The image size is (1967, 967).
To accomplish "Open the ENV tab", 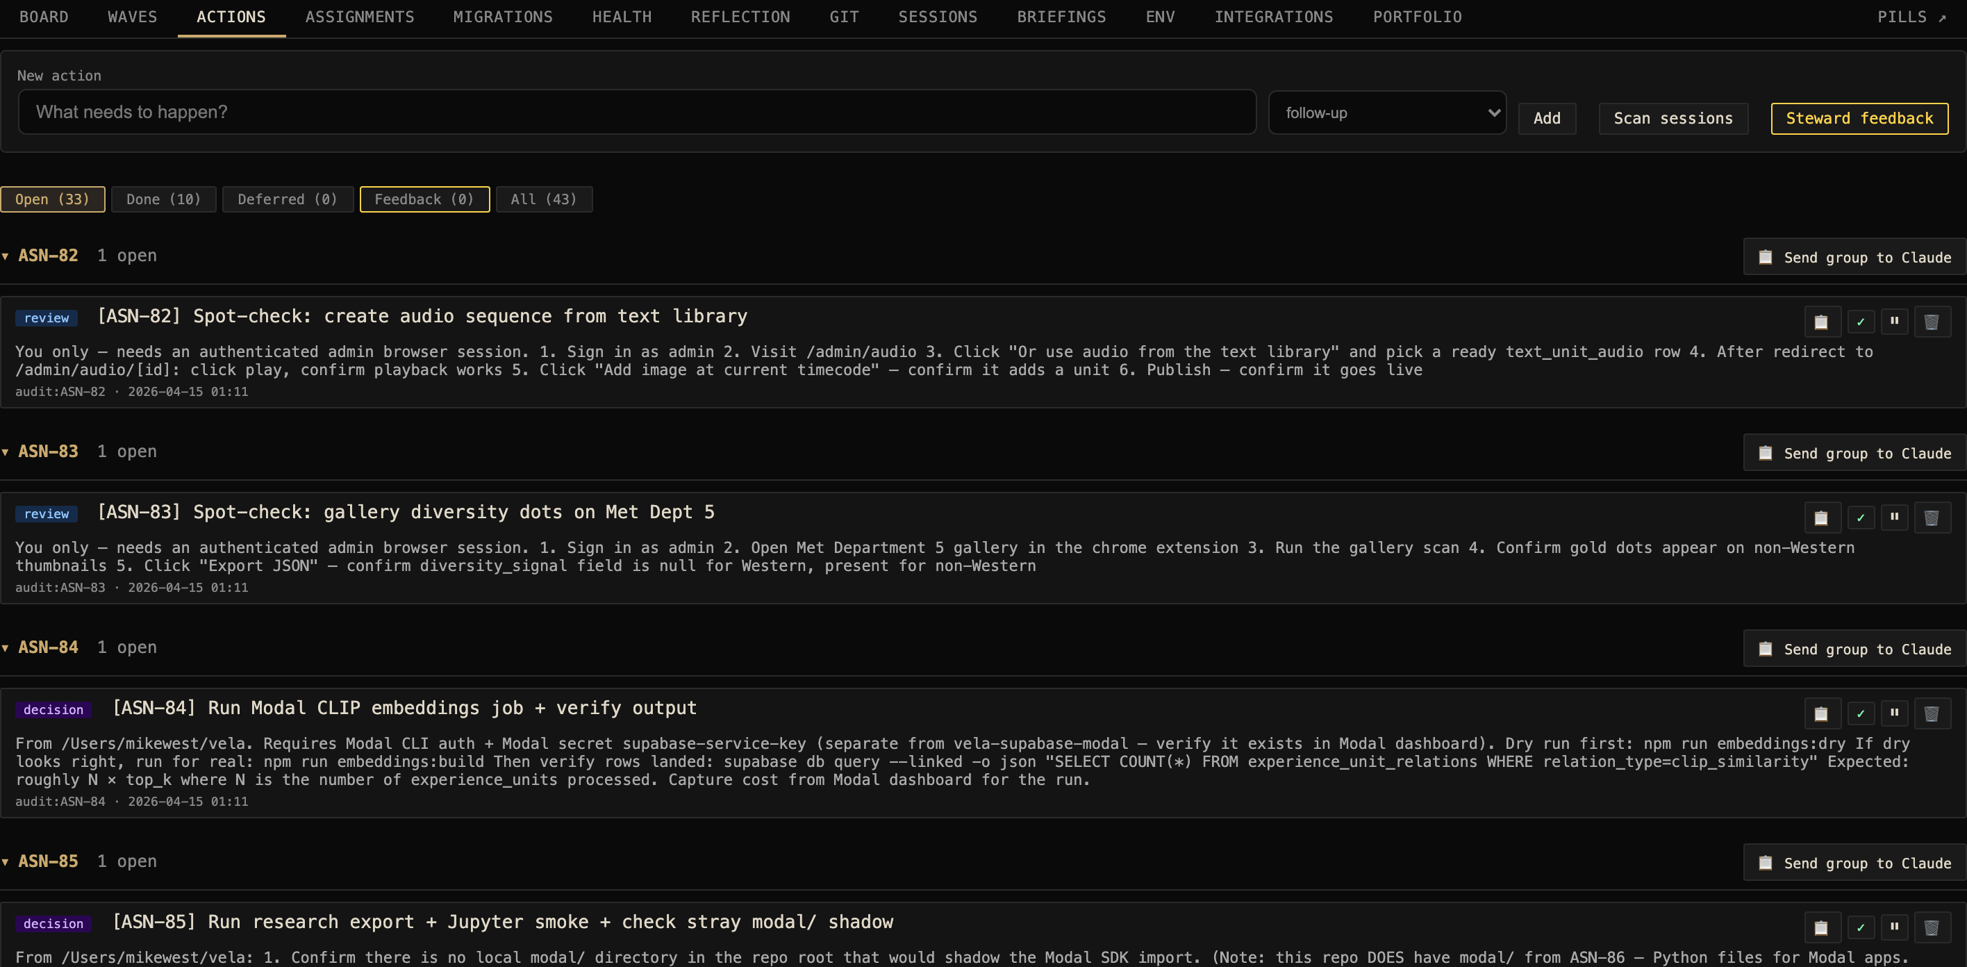I will coord(1160,17).
